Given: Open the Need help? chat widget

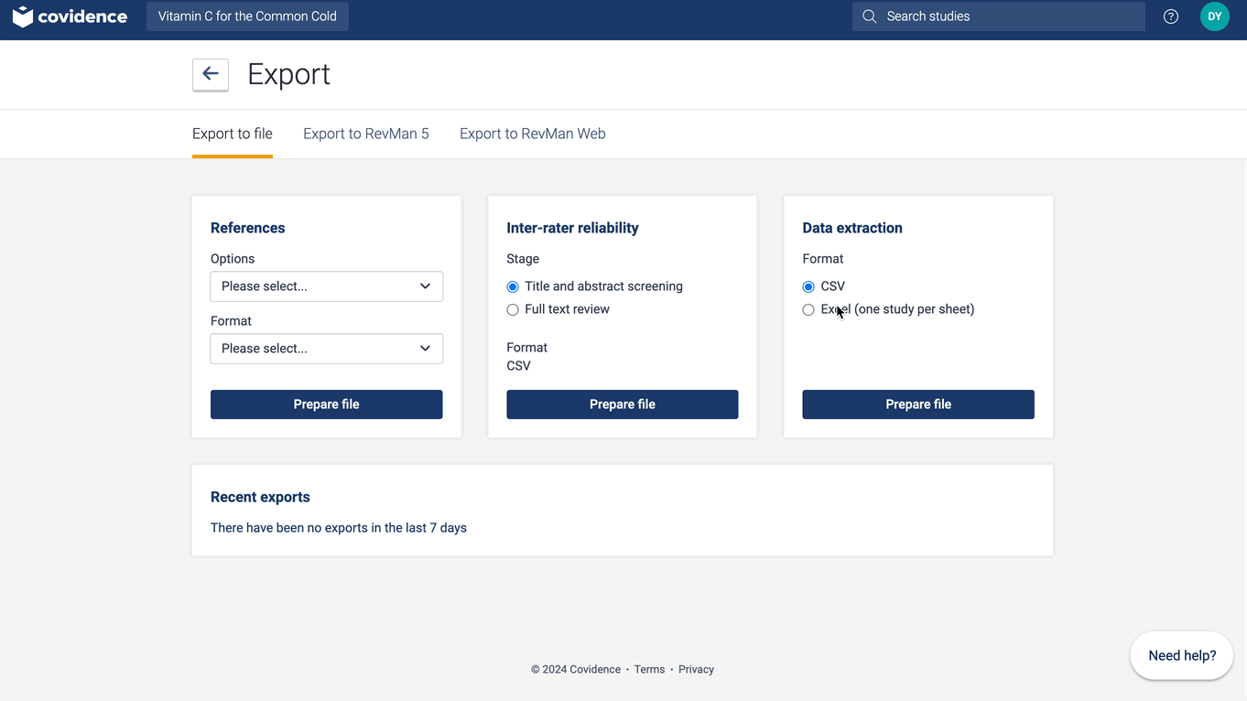Looking at the screenshot, I should pos(1181,655).
